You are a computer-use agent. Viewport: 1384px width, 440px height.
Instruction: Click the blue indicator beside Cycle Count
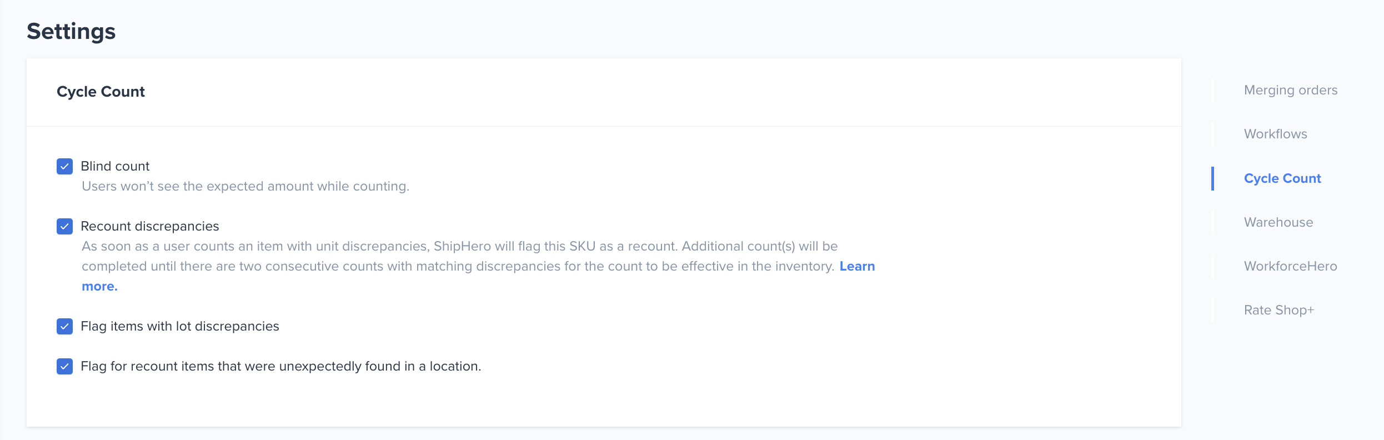tap(1213, 178)
